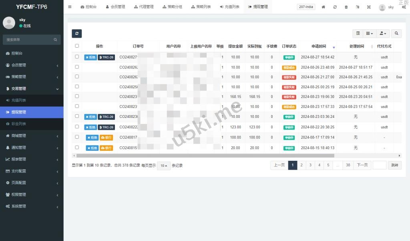Open 会员管理 in the sidebar menu
Viewport: 410px width, 241px height.
(32, 65)
